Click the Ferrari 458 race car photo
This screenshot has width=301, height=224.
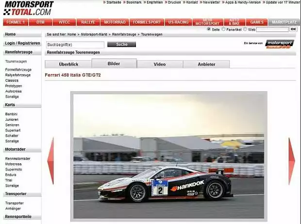click(x=169, y=156)
